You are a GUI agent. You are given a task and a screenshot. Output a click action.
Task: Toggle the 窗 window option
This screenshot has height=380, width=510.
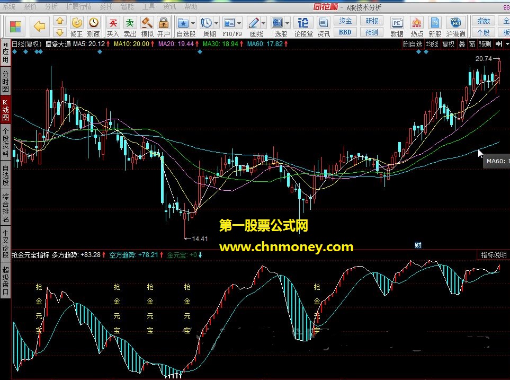tap(472, 44)
